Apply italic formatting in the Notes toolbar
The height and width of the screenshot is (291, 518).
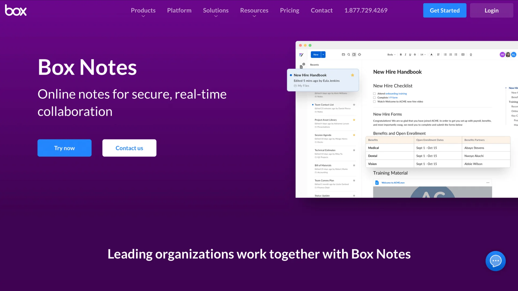[405, 54]
